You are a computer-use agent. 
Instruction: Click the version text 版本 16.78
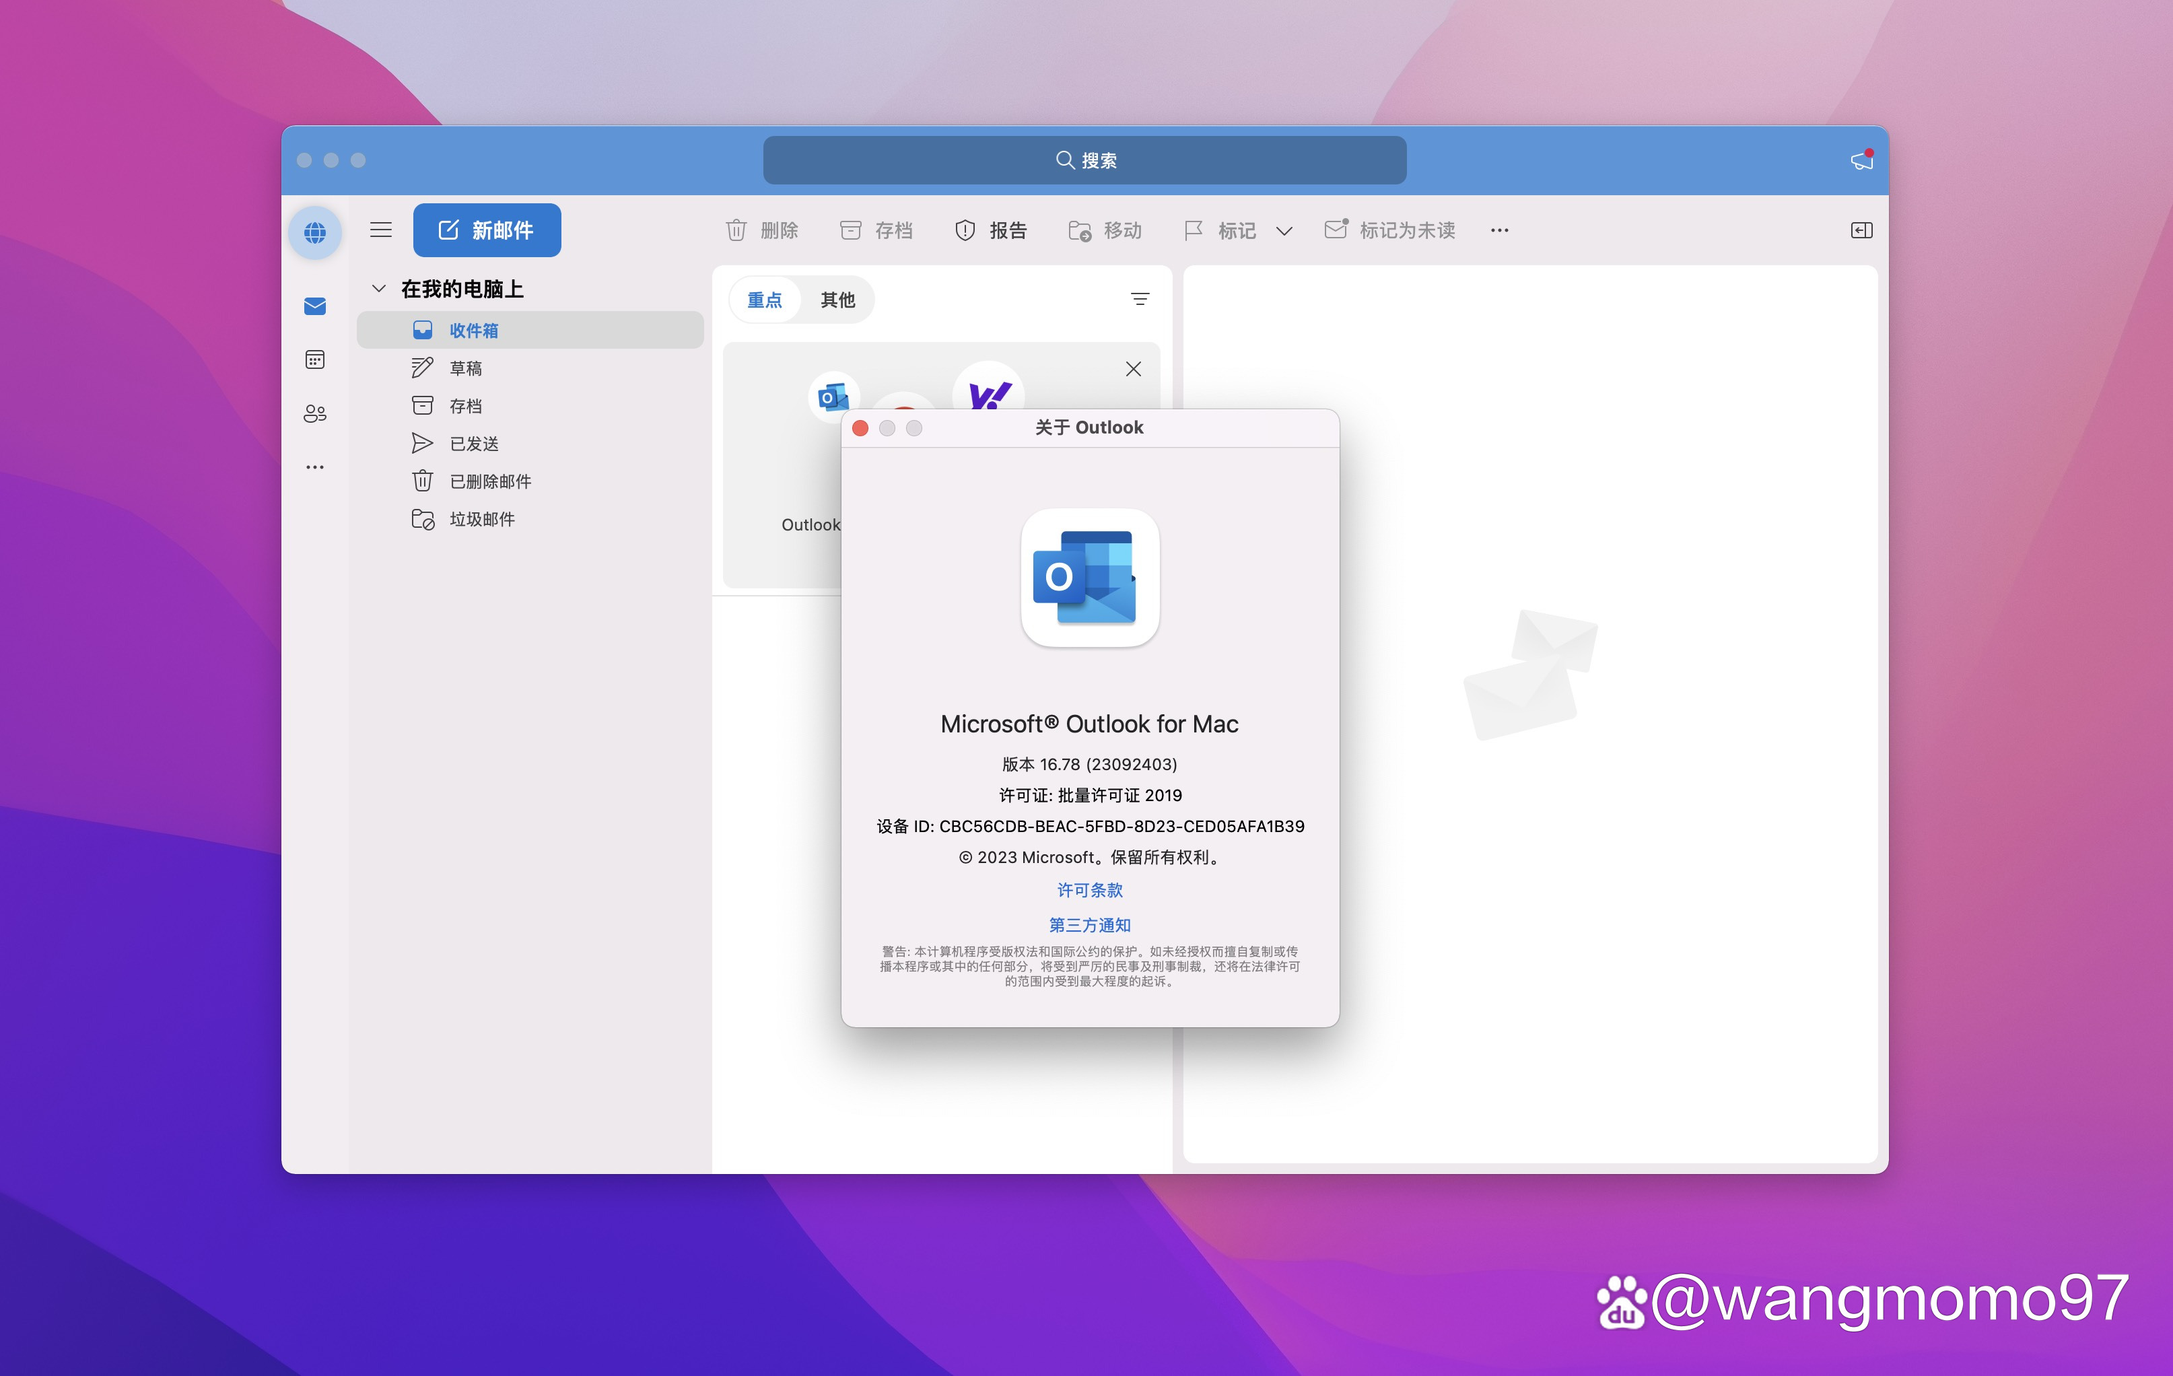click(x=1090, y=764)
